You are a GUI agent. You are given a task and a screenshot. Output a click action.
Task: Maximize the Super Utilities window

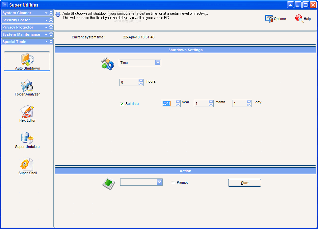tap(305, 5)
